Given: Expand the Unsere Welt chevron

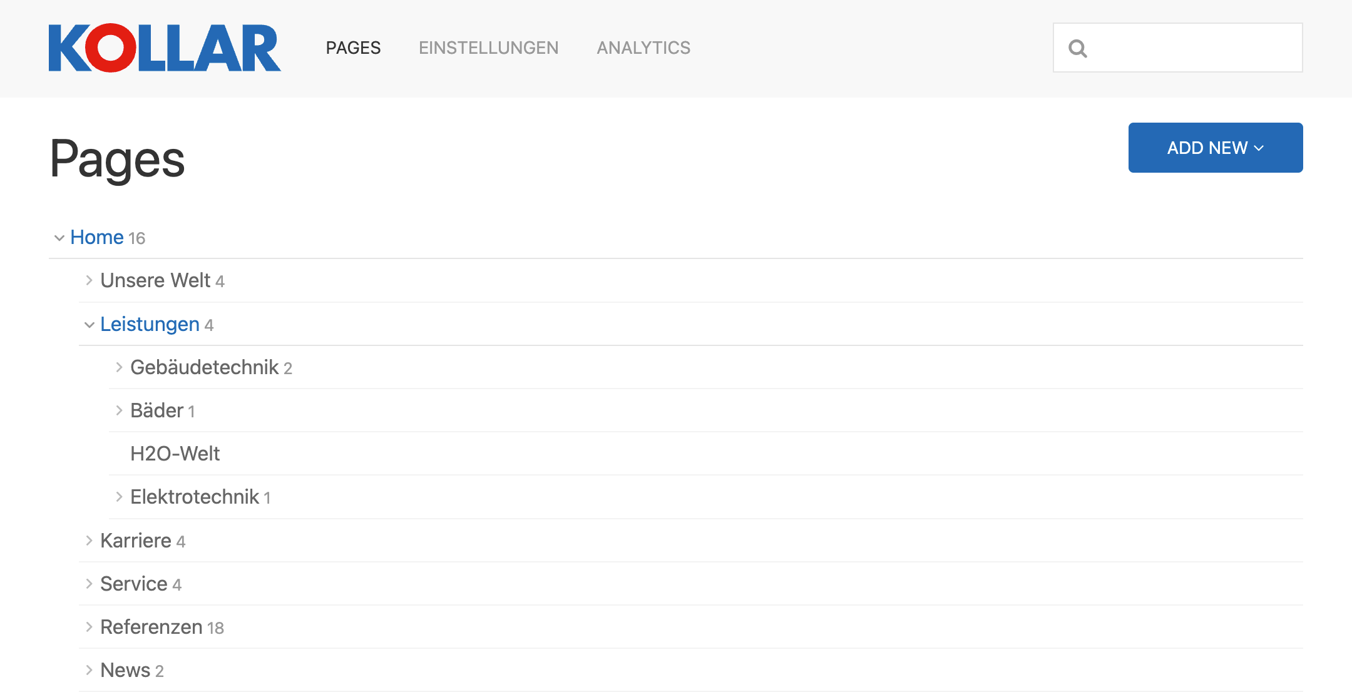Looking at the screenshot, I should 89,280.
